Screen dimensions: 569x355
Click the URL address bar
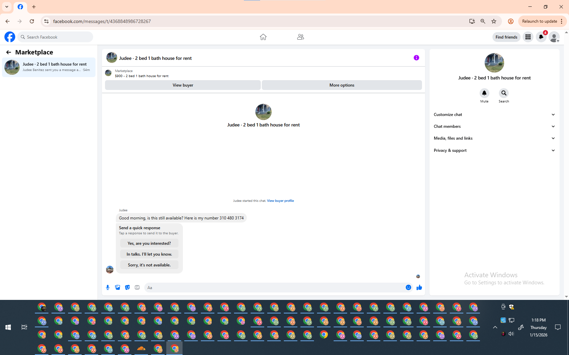(x=257, y=21)
